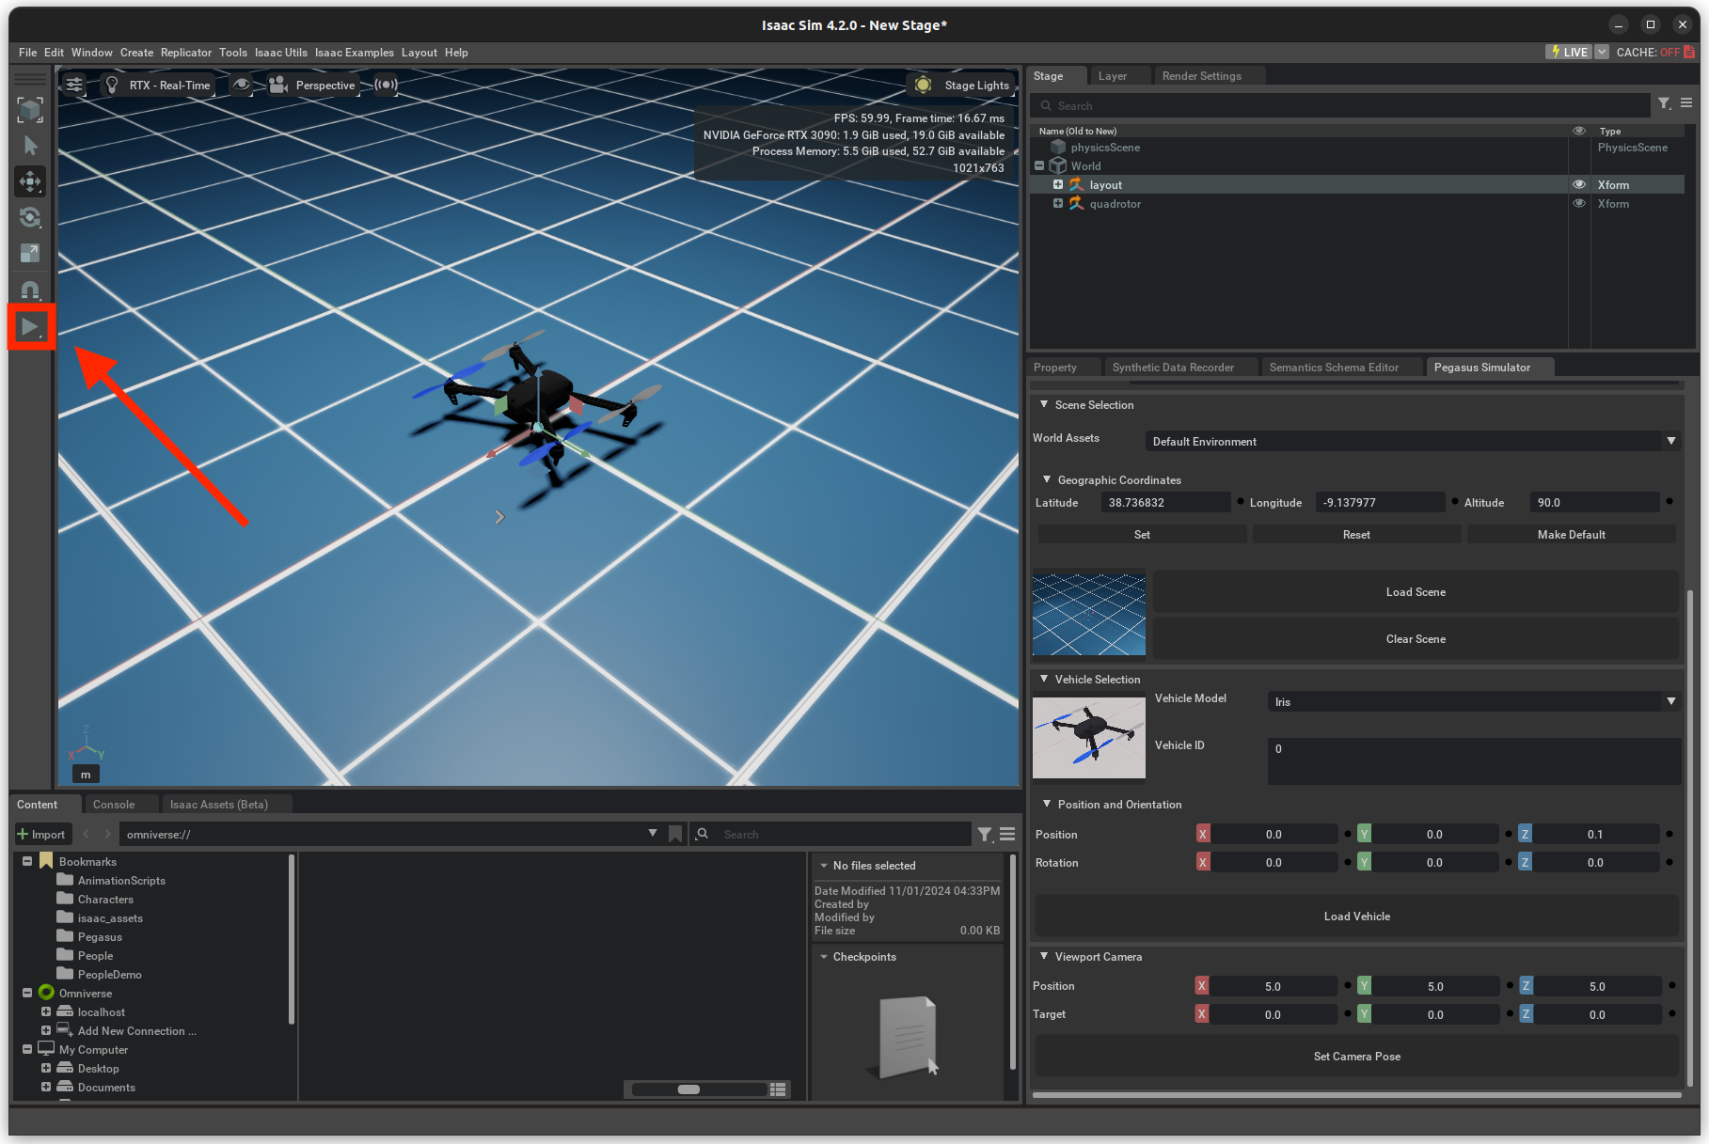This screenshot has width=1709, height=1144.
Task: Start simulation with the Play button
Action: (x=30, y=327)
